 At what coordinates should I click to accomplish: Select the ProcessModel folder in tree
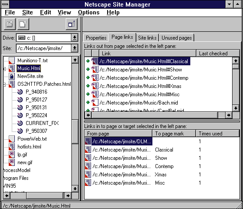point(17,170)
